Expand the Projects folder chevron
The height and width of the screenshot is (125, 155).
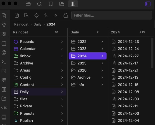click(x=62, y=113)
